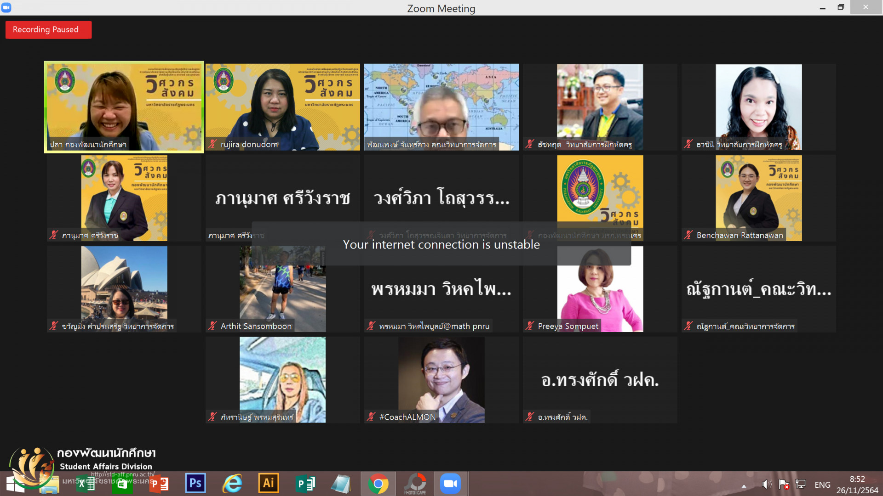Select Benchawan Rattanawan's video tile
Image resolution: width=883 pixels, height=496 pixels.
click(x=758, y=197)
